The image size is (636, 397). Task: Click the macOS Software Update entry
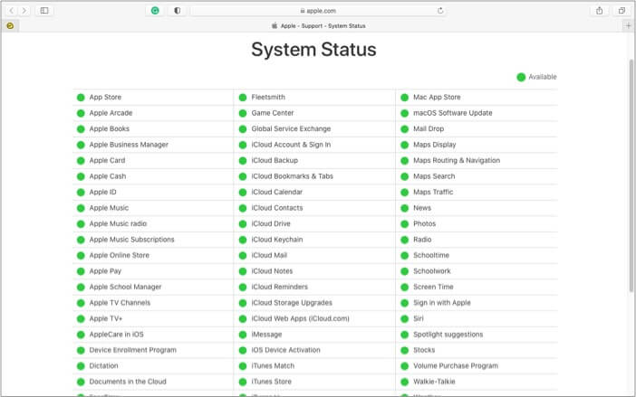(453, 113)
